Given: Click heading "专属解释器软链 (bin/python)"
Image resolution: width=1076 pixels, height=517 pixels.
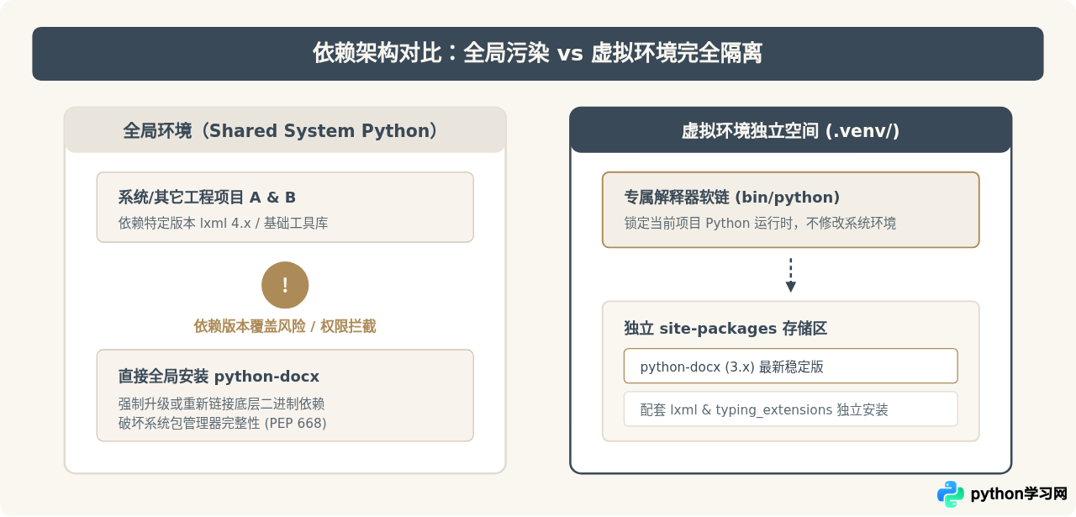Looking at the screenshot, I should (x=732, y=198).
